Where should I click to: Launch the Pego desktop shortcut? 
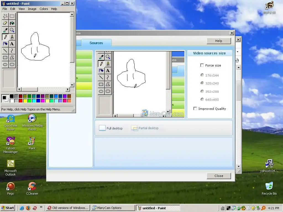pyautogui.click(x=11, y=188)
